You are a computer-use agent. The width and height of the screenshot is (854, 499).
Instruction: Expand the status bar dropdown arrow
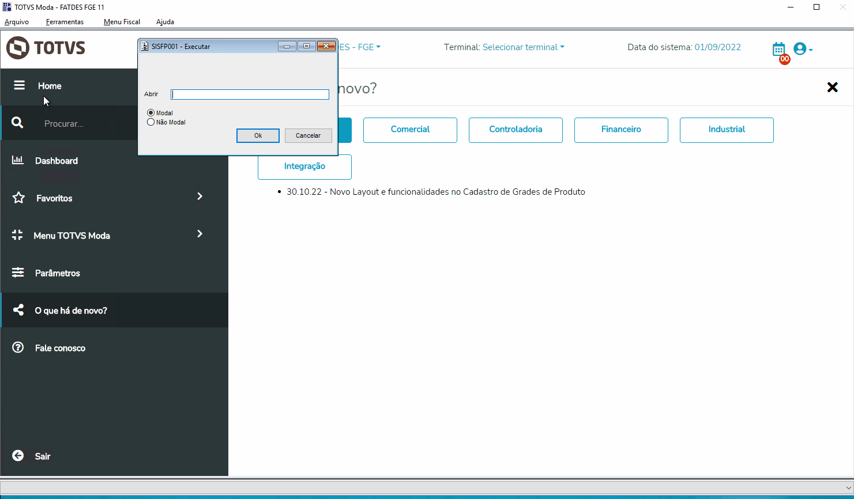(848, 487)
